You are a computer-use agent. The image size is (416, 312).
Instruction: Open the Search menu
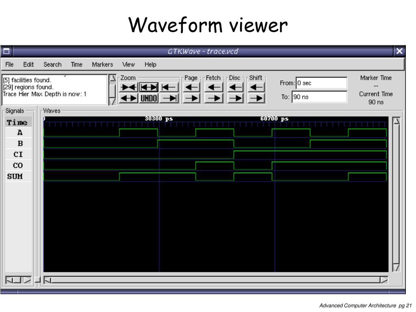tap(52, 65)
